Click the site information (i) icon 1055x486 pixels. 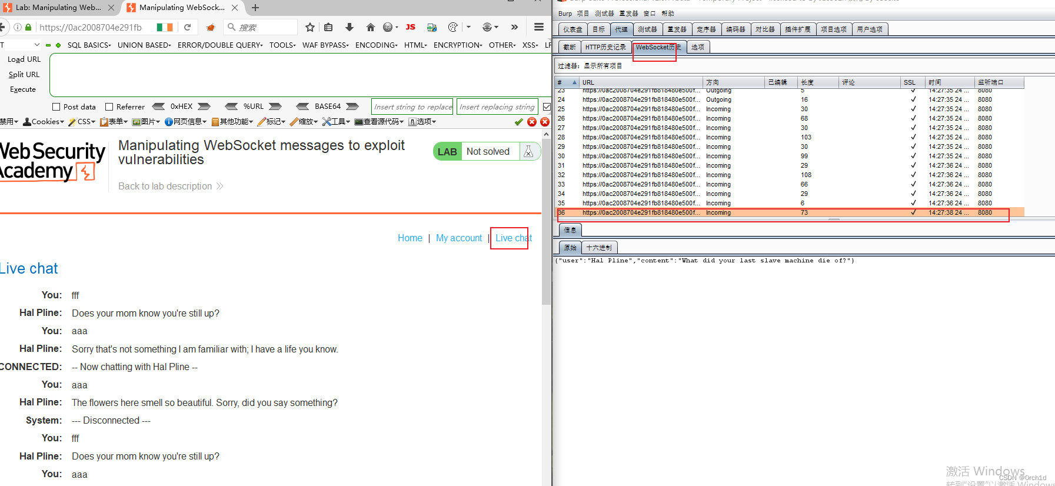pos(18,27)
